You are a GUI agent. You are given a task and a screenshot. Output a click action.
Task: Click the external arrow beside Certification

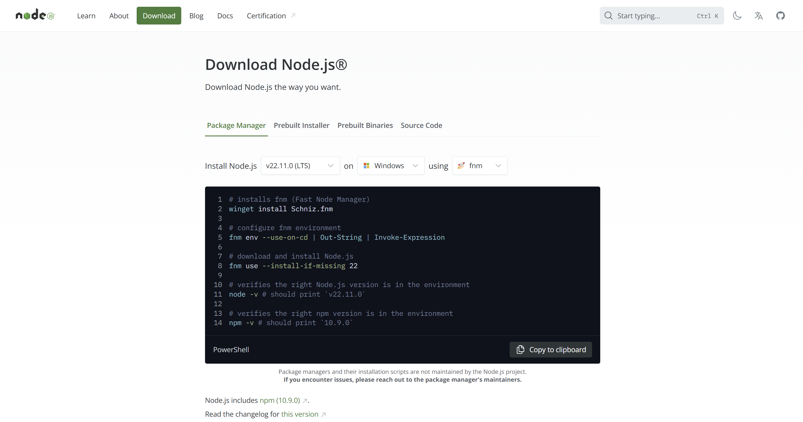click(293, 15)
